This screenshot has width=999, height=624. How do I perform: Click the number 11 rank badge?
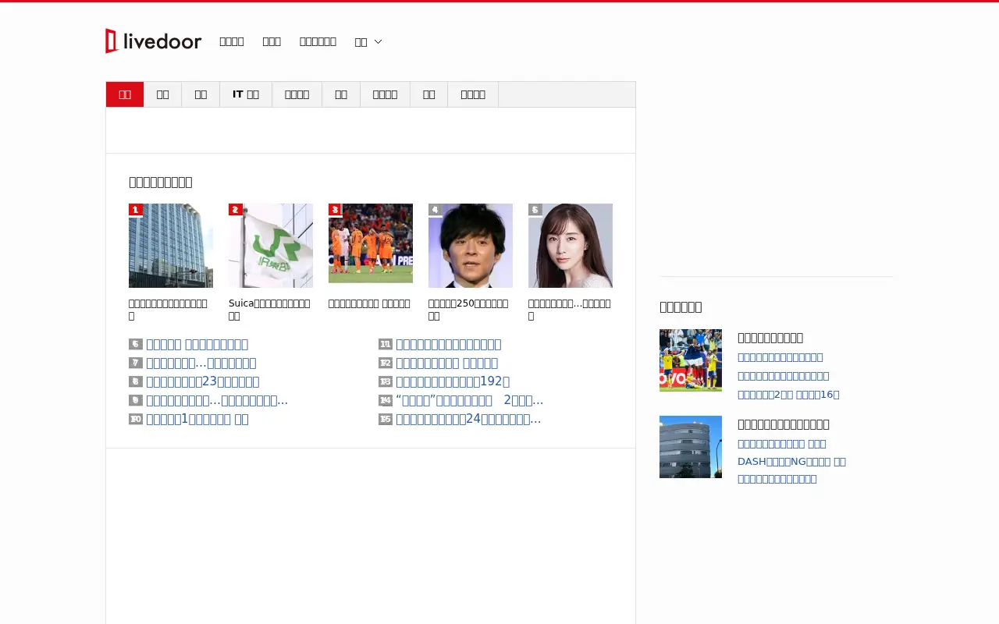386,344
